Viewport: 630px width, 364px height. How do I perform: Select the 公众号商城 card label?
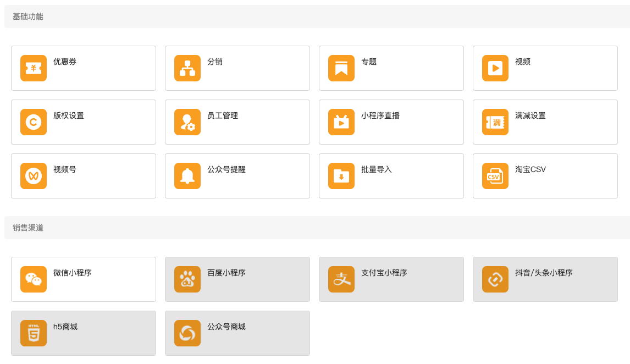[226, 327]
